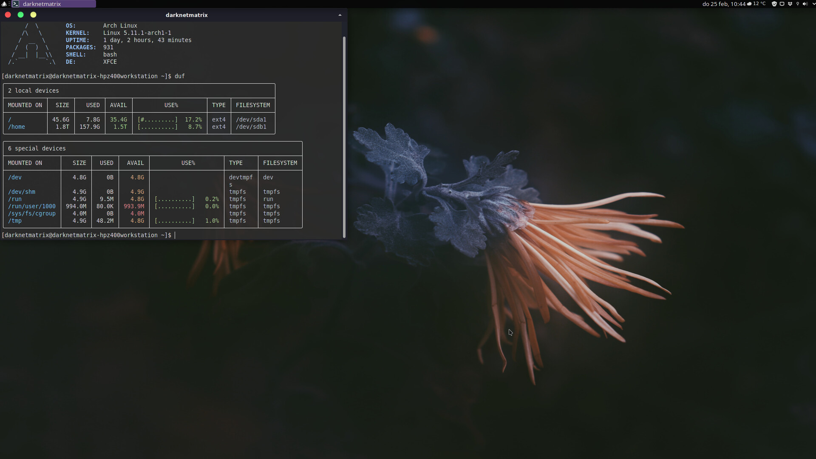Image resolution: width=816 pixels, height=459 pixels.
Task: Click the usage bar in the /tmp row
Action: [174, 221]
